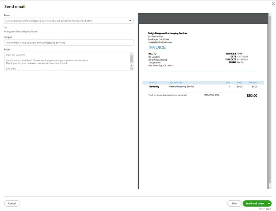The height and width of the screenshot is (211, 276).
Task: Click the 'Send email' dialog title
Action: pyautogui.click(x=15, y=7)
